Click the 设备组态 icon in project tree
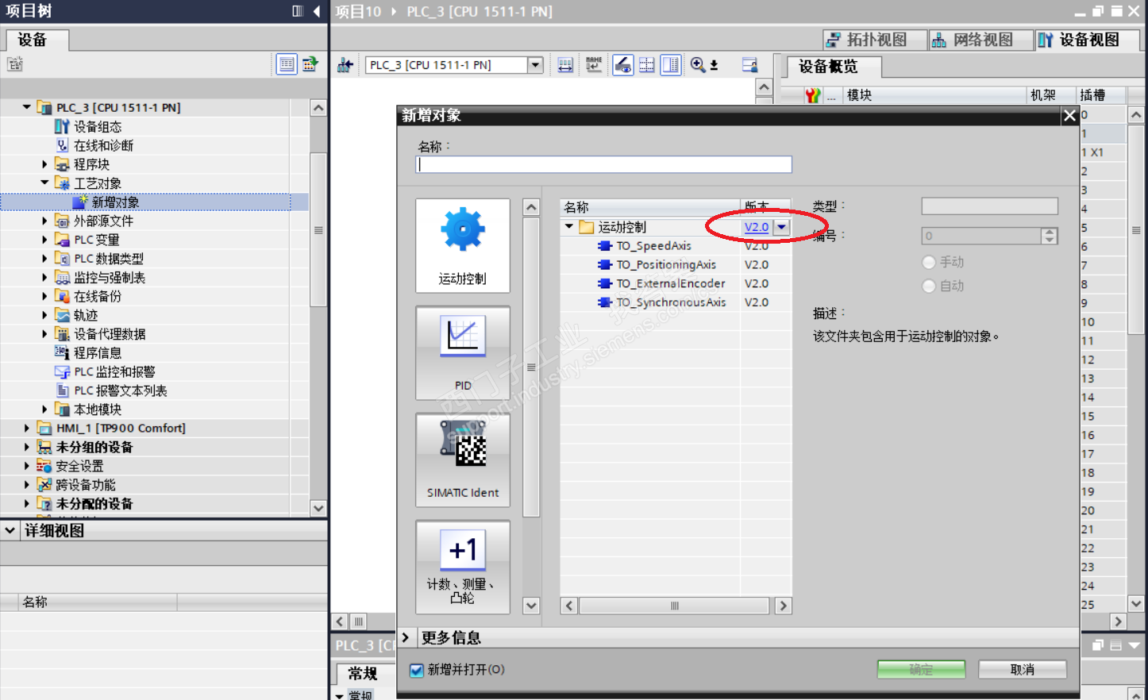The width and height of the screenshot is (1148, 700). 62,126
